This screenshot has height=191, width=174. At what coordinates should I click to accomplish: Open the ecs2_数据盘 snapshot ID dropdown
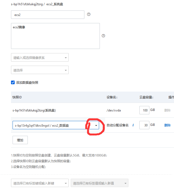96,126
